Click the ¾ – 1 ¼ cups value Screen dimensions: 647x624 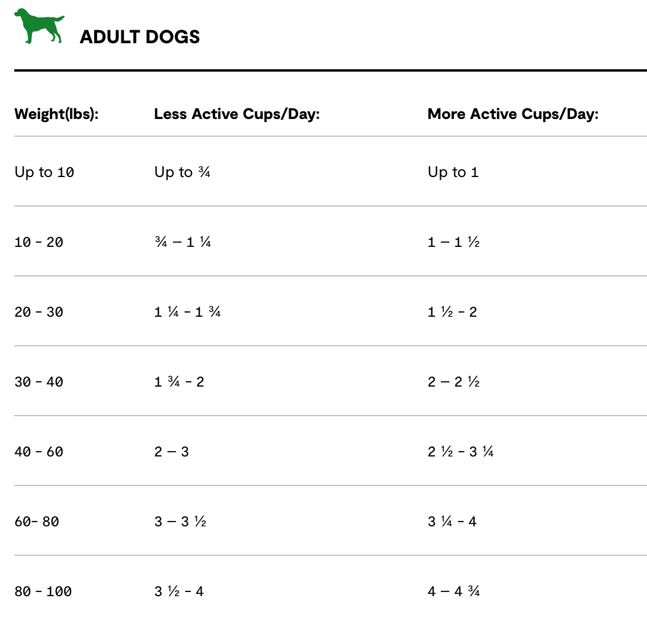click(x=182, y=242)
